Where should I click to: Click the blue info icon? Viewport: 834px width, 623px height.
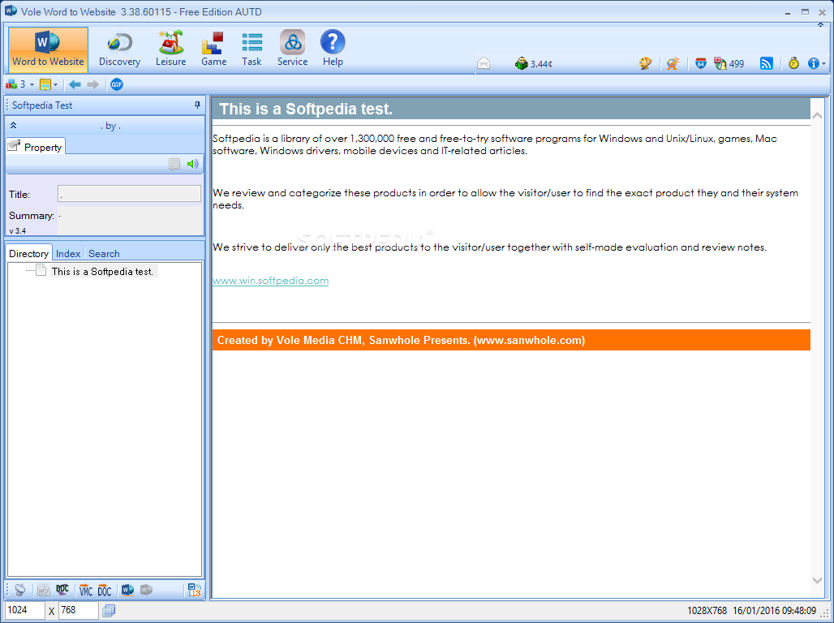(x=813, y=63)
